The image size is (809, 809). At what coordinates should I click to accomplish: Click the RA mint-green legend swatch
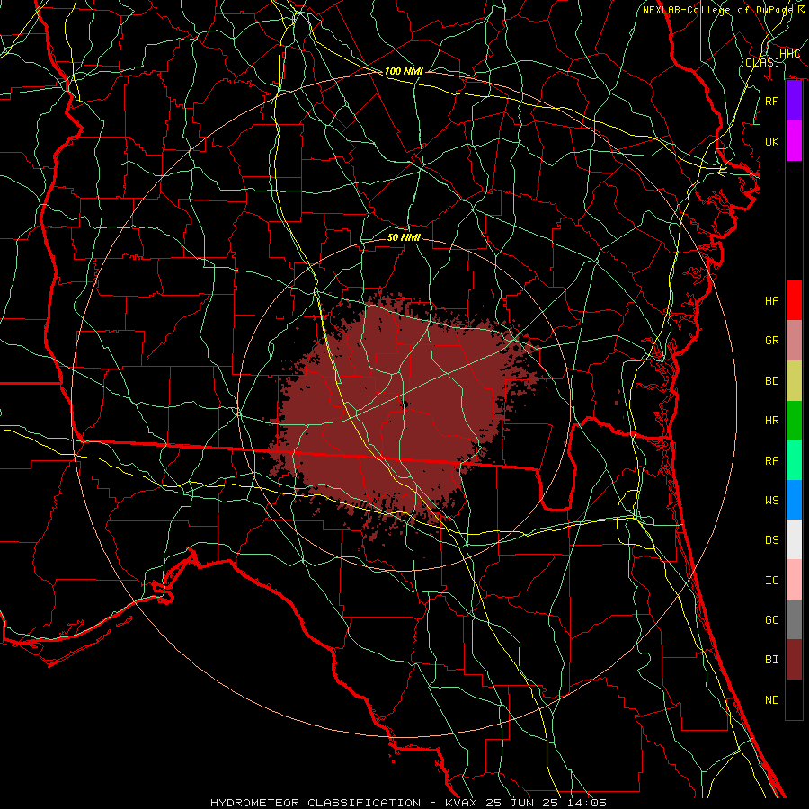(x=794, y=460)
